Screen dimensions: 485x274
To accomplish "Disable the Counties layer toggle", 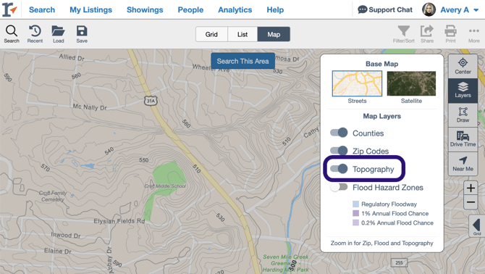I will pos(339,133).
